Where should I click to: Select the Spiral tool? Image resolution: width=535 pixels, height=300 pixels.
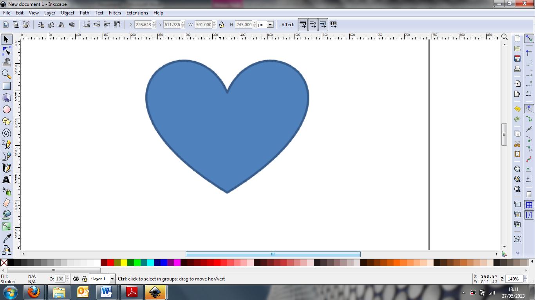click(6, 133)
